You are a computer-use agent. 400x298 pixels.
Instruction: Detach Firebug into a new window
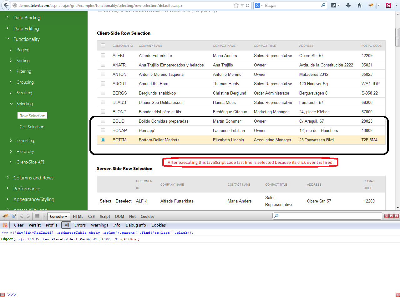coord(392,216)
